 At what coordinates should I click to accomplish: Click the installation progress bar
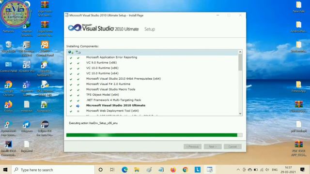click(154, 135)
